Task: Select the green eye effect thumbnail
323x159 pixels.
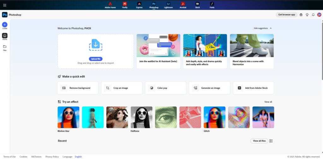Action: (166, 117)
